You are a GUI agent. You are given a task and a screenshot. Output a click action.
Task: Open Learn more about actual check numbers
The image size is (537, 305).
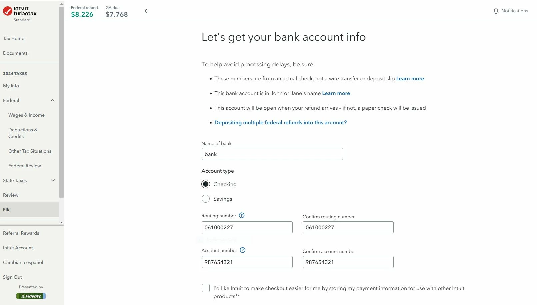[x=410, y=79]
